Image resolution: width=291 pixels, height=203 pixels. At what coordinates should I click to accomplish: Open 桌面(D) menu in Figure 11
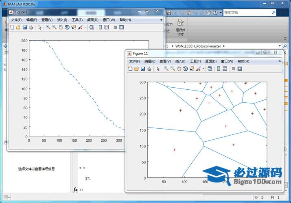(x=211, y=61)
